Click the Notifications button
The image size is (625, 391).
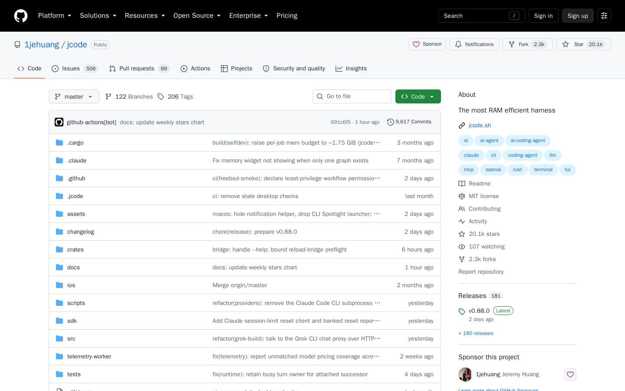(x=474, y=44)
